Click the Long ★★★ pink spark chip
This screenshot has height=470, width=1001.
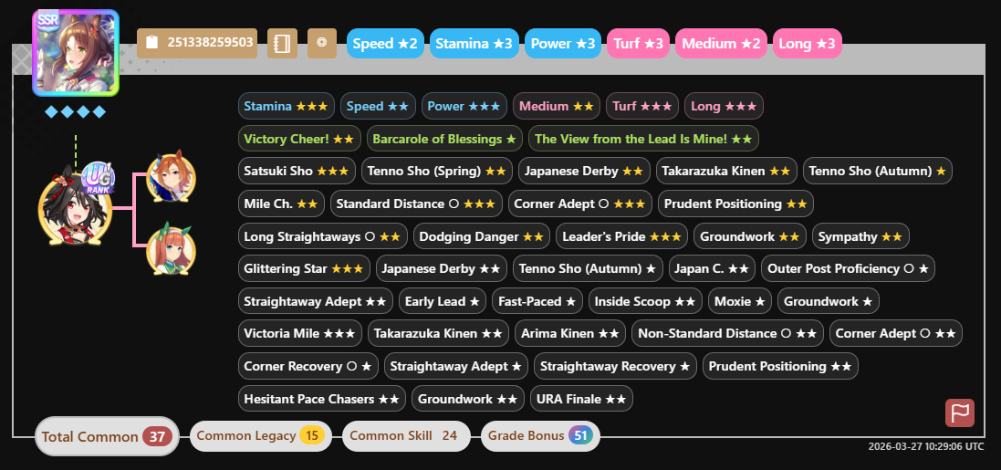724,106
